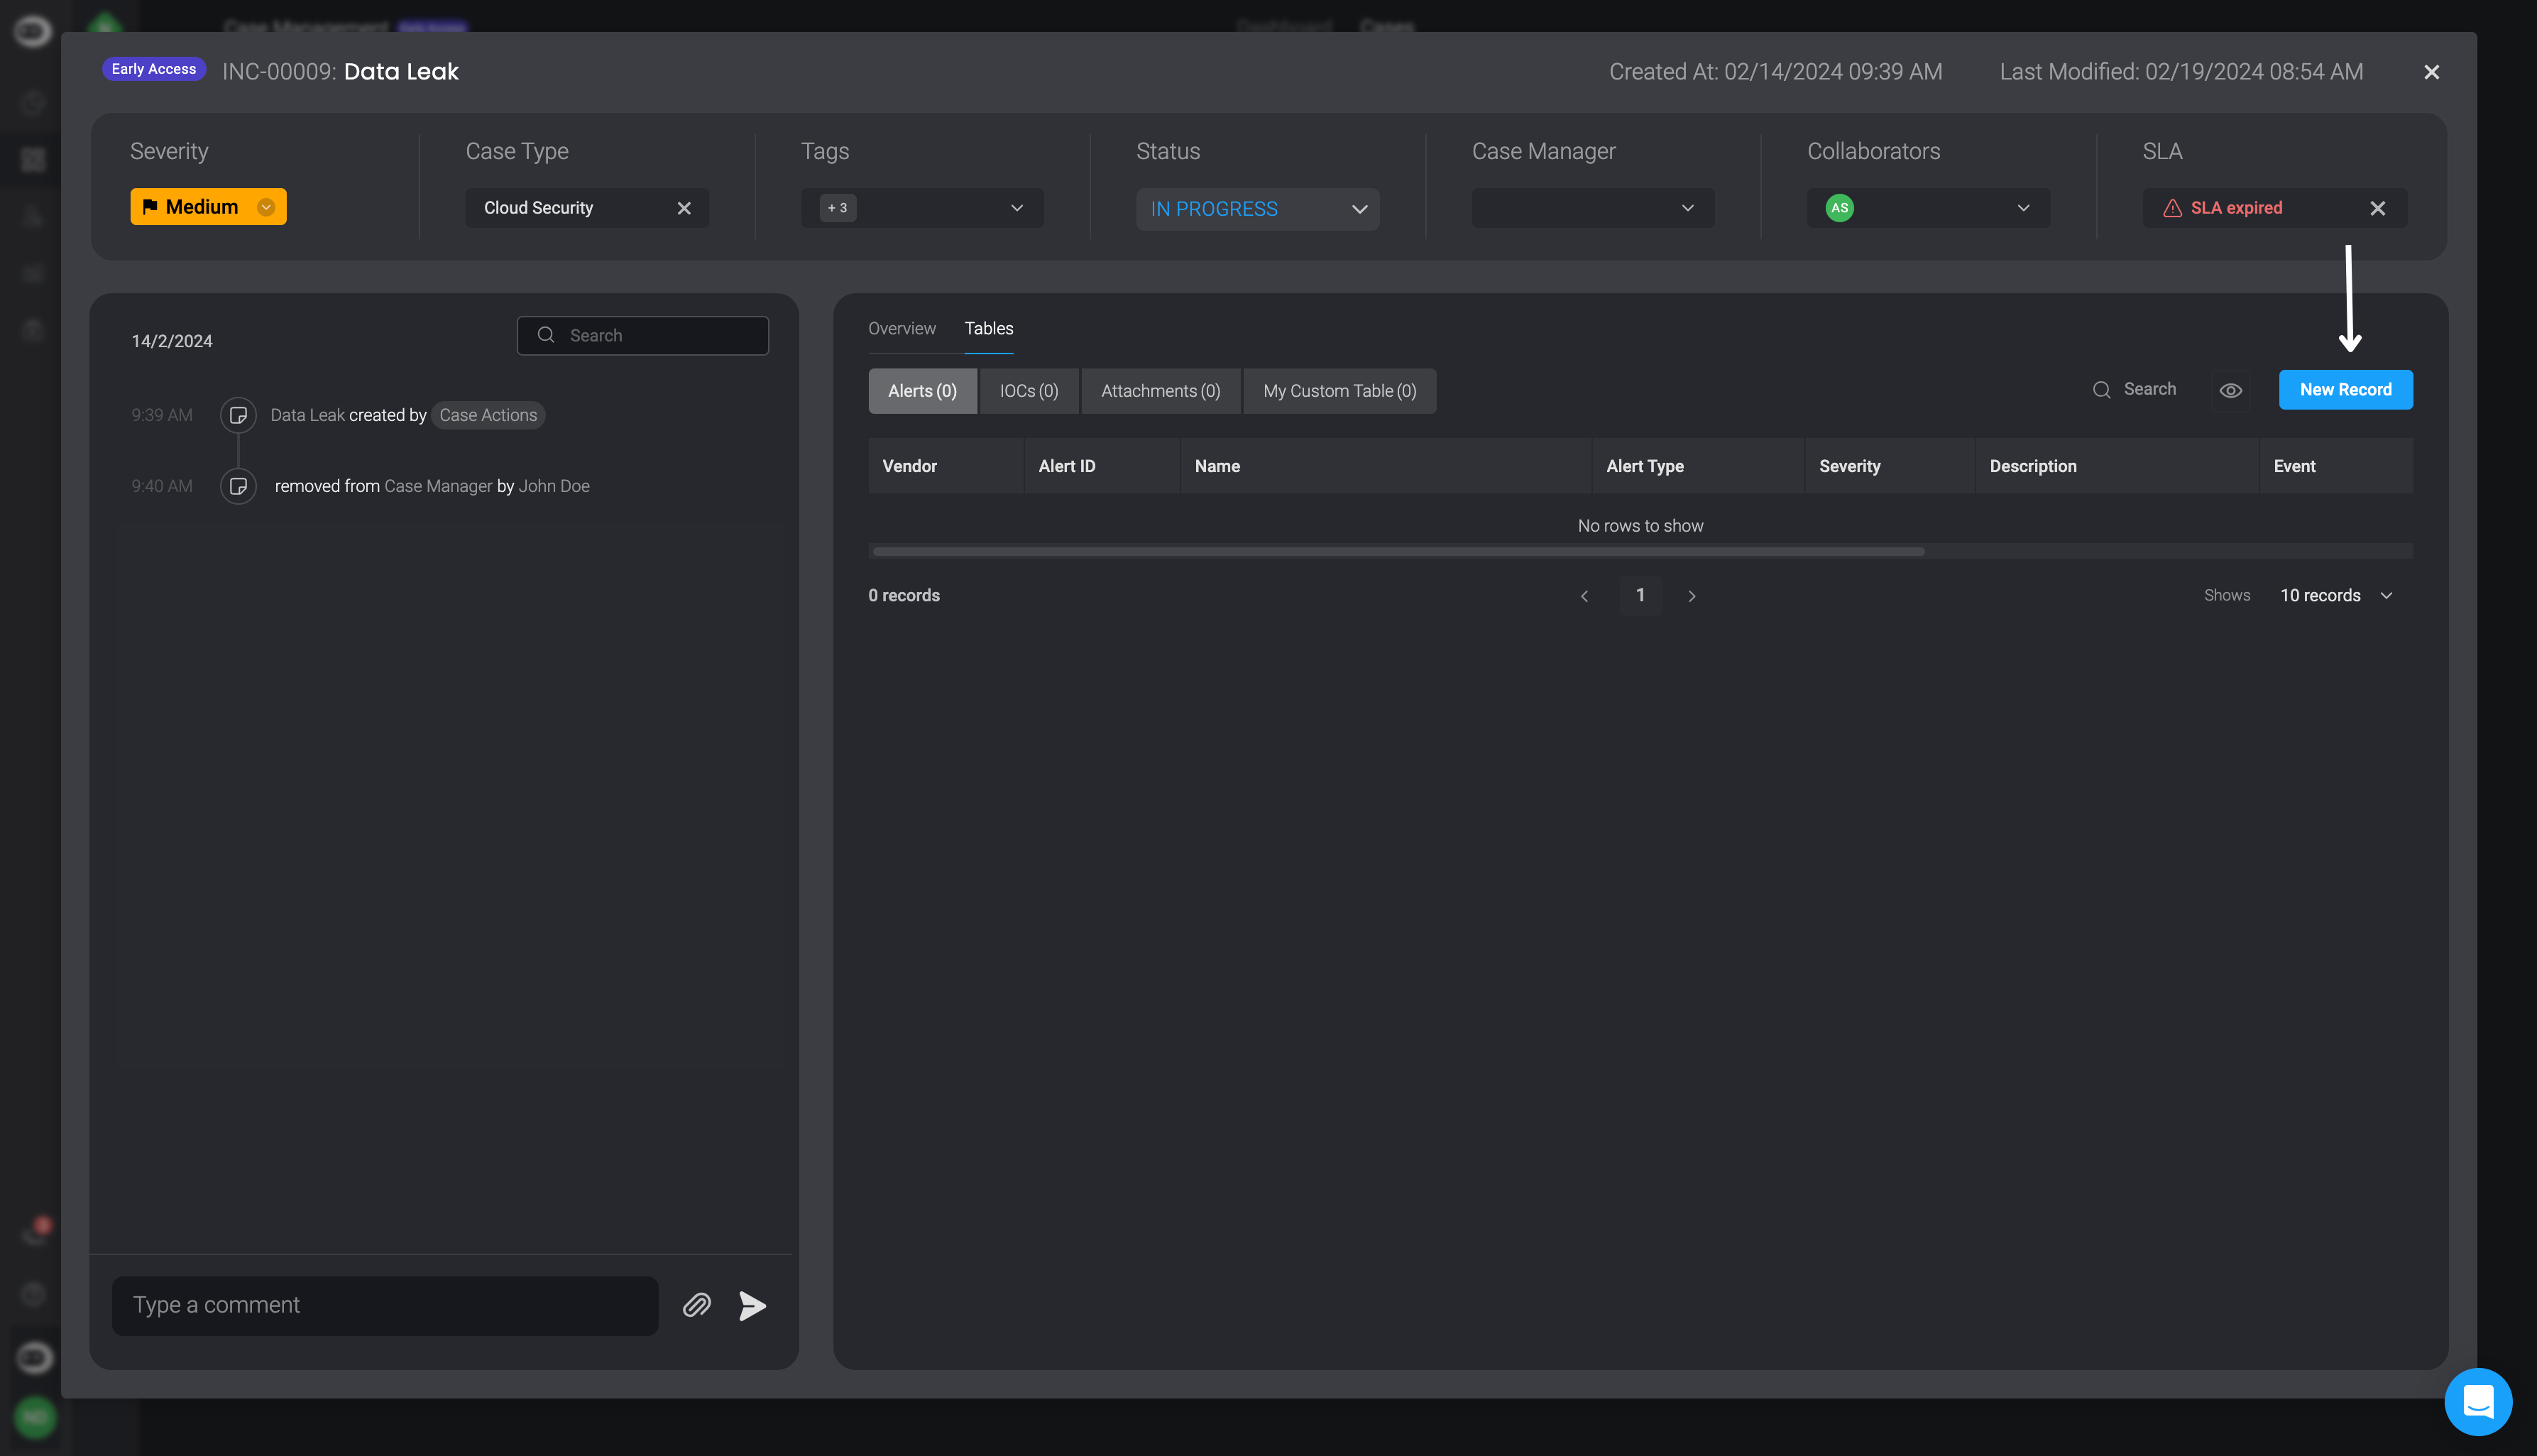Close the Data Leak case dialog

click(x=2431, y=72)
